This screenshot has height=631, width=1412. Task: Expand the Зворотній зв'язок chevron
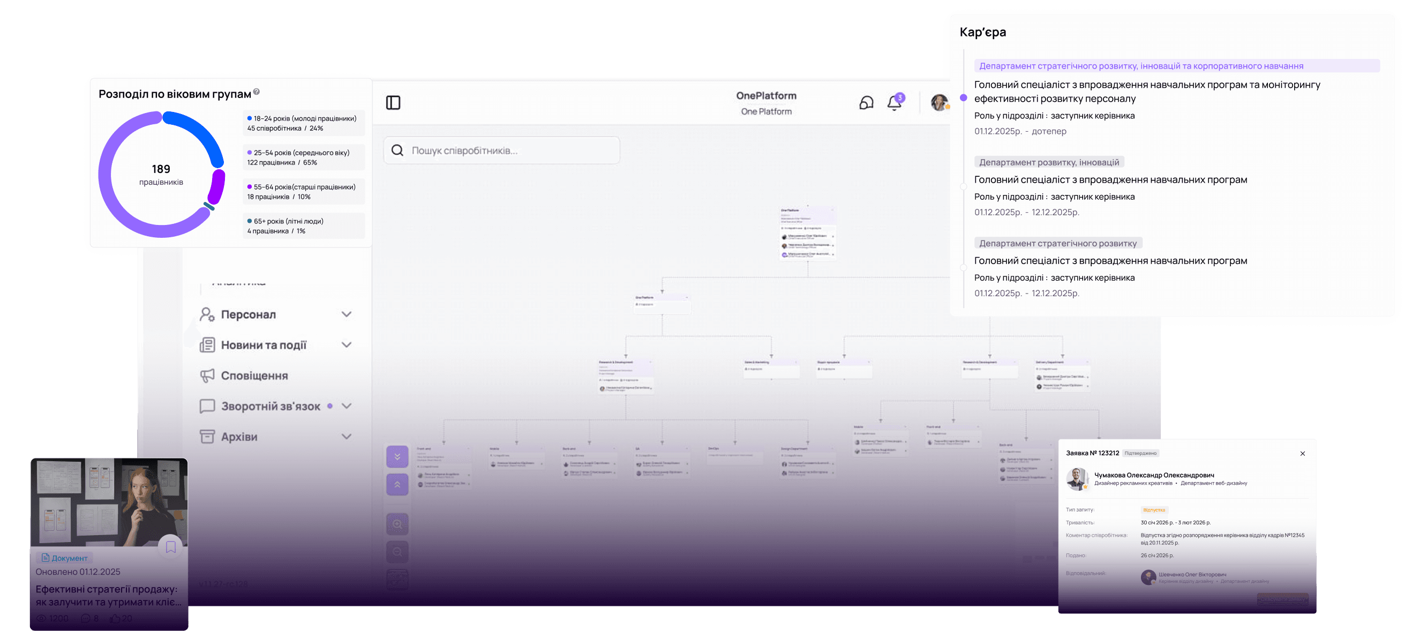click(347, 406)
